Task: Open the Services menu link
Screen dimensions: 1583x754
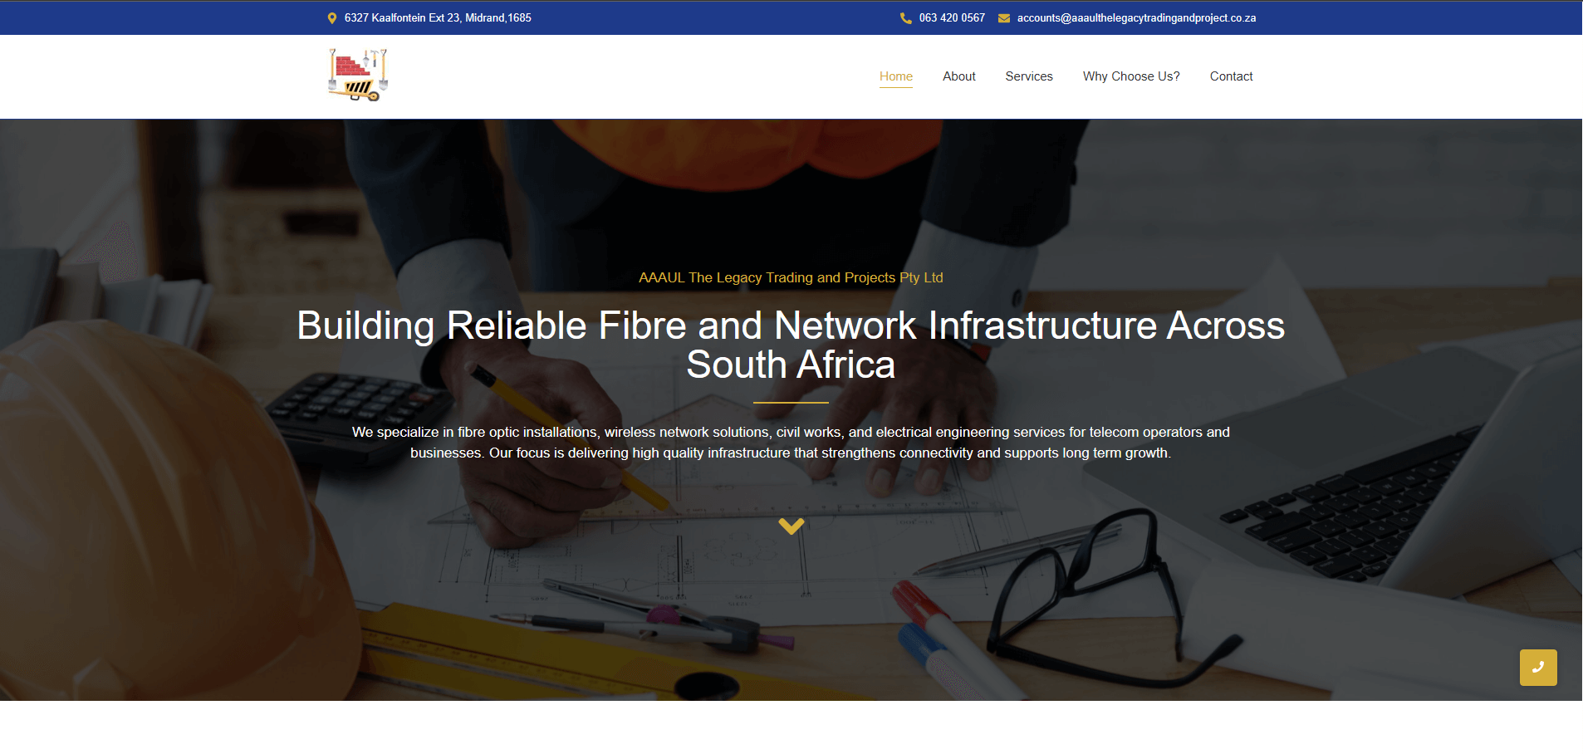Action: pyautogui.click(x=1028, y=76)
